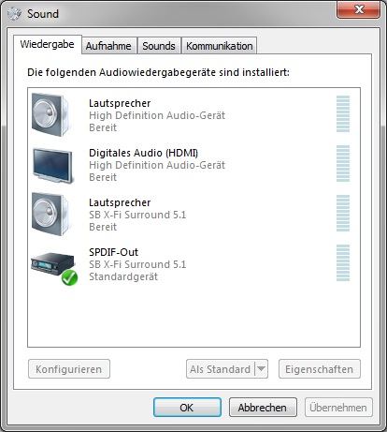Viewport: 387px width, 432px height.
Task: Click the Digitales Audio (HDMI) monitor icon
Action: [53, 166]
